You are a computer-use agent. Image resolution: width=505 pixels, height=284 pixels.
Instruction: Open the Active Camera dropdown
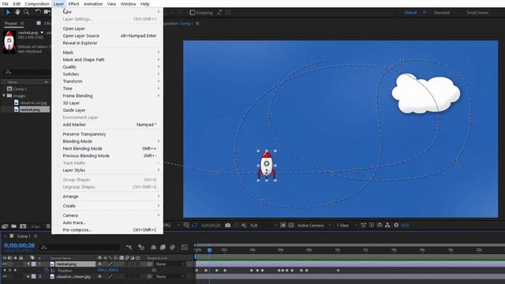pos(314,225)
